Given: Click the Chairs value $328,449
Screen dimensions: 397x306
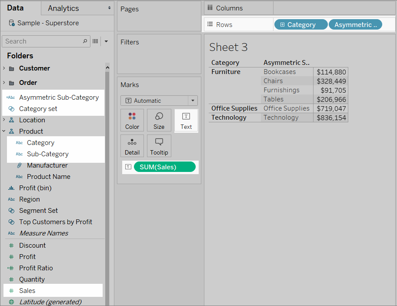Looking at the screenshot, I should (x=331, y=81).
